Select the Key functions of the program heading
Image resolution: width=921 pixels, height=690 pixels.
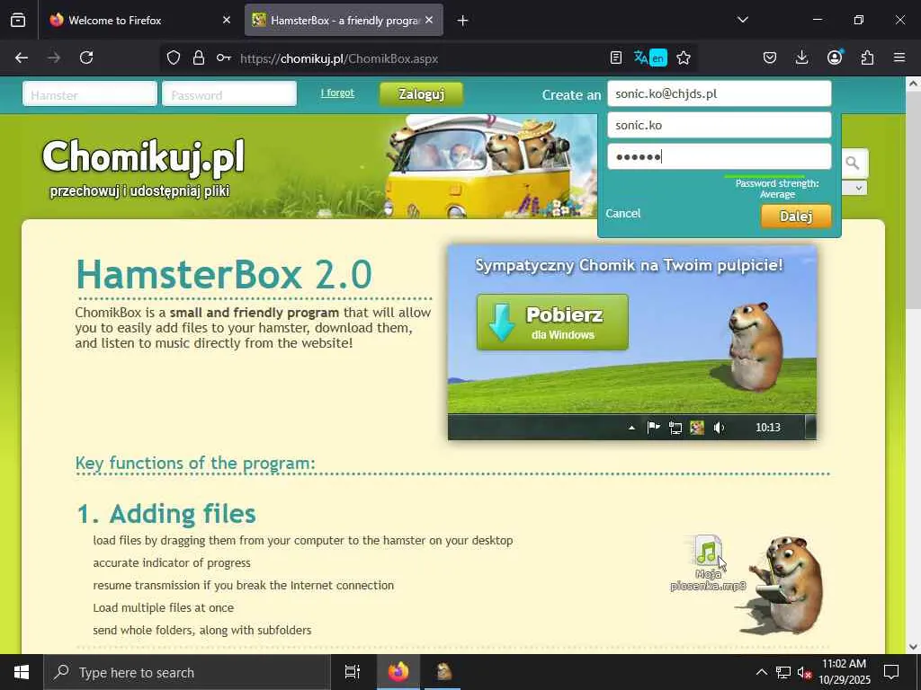tap(195, 463)
